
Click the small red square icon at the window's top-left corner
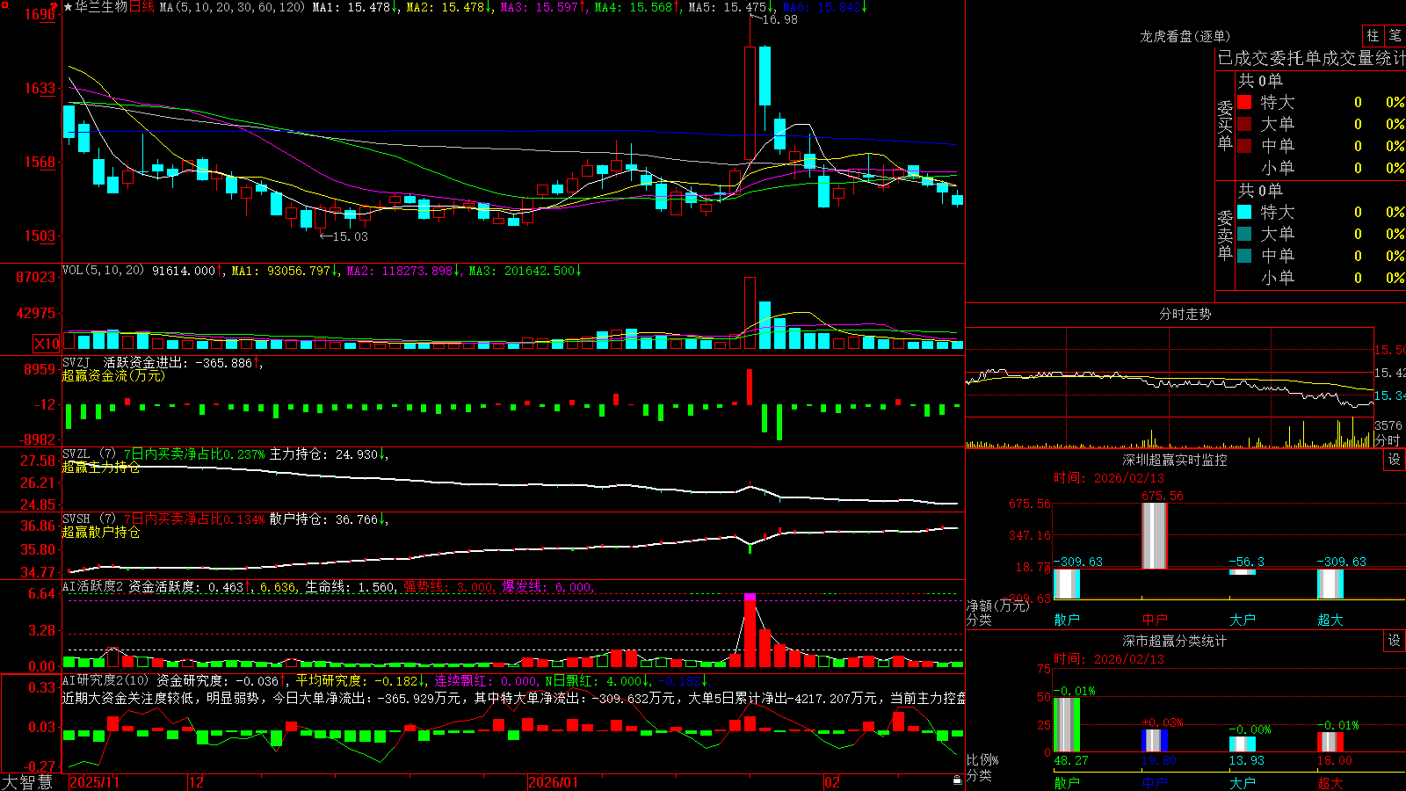coord(4,4)
